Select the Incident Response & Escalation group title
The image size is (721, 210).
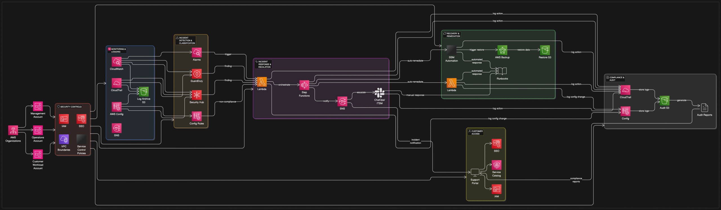[264, 64]
